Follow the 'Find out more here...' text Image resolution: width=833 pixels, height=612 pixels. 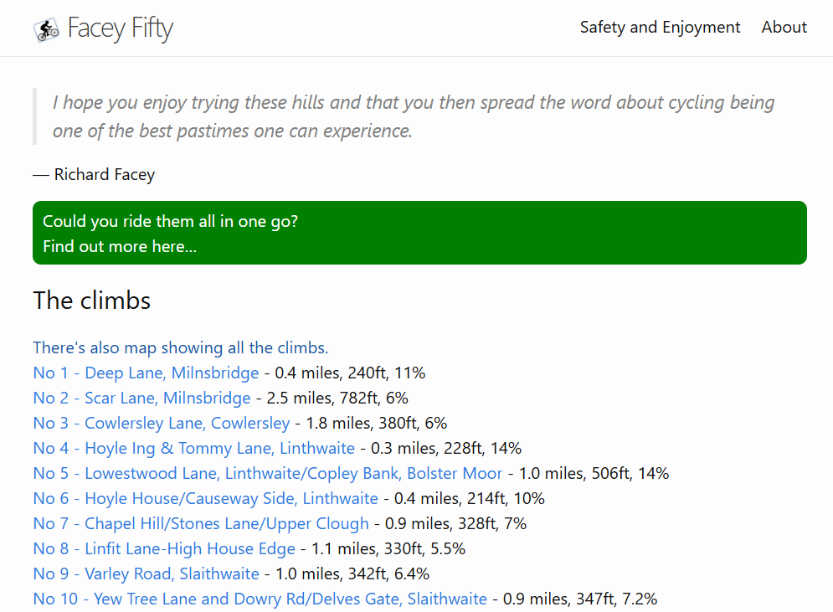click(x=120, y=247)
